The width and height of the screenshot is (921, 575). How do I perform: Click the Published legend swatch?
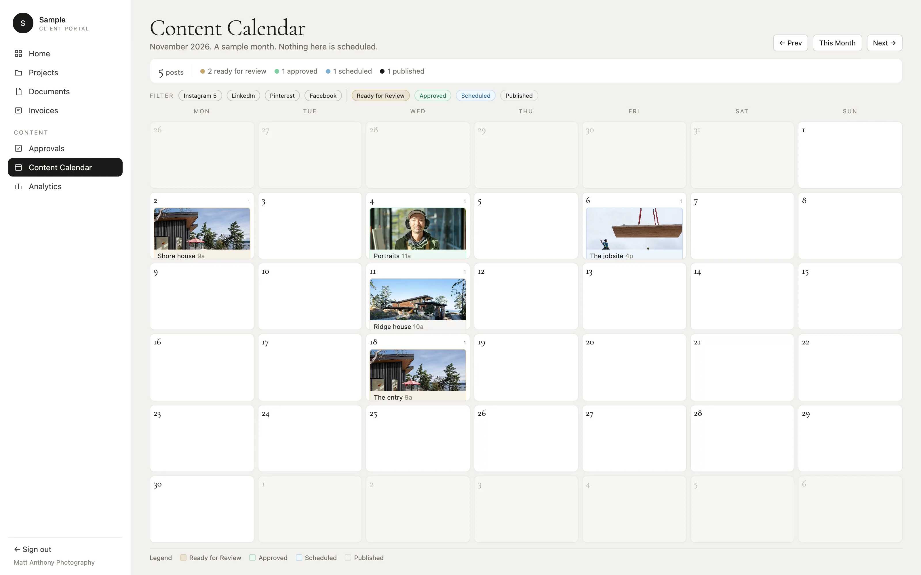tap(348, 557)
